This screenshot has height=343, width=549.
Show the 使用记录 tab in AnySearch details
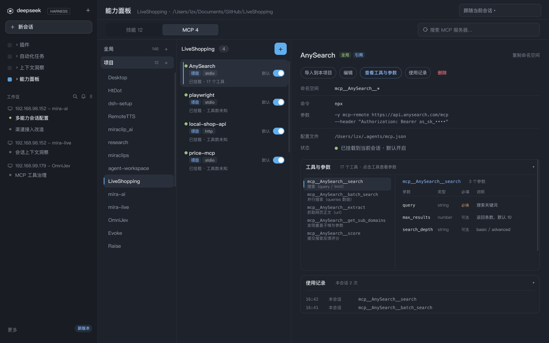point(417,73)
